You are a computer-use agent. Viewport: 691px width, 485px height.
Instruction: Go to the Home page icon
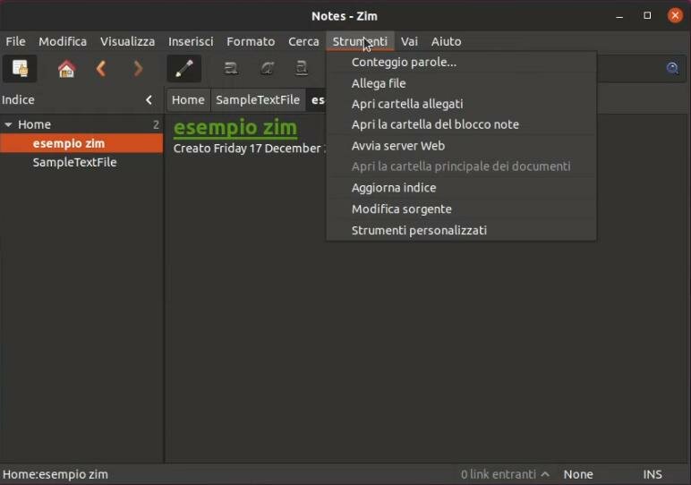pyautogui.click(x=66, y=69)
